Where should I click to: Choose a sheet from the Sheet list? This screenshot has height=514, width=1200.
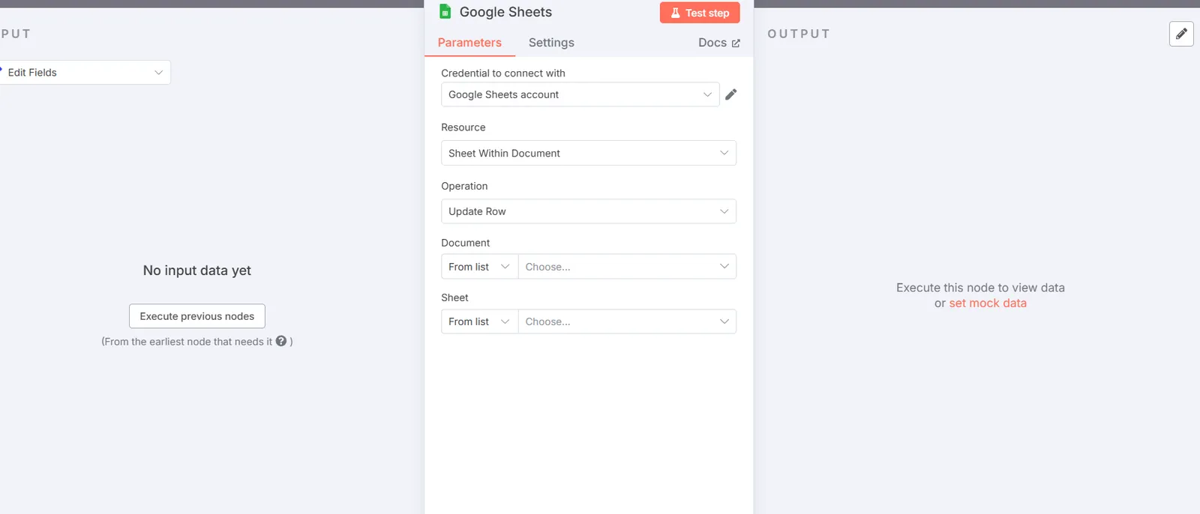click(x=627, y=321)
